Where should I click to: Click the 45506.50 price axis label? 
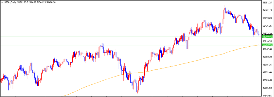click(x=267, y=88)
